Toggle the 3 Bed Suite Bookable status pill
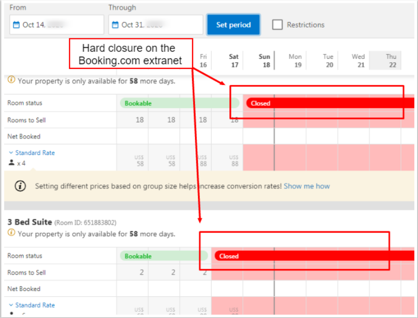The image size is (418, 318). coord(162,256)
